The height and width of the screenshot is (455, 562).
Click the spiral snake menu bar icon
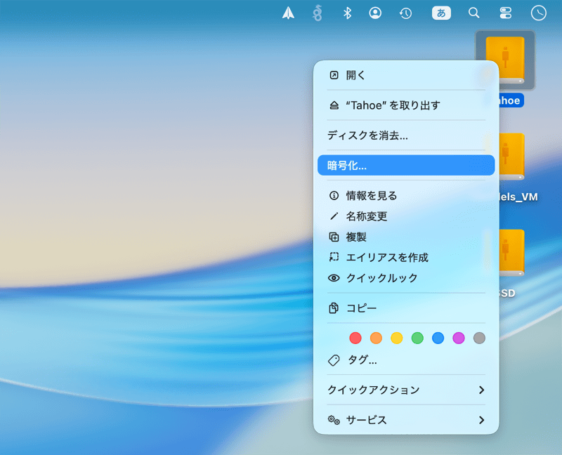click(x=318, y=13)
